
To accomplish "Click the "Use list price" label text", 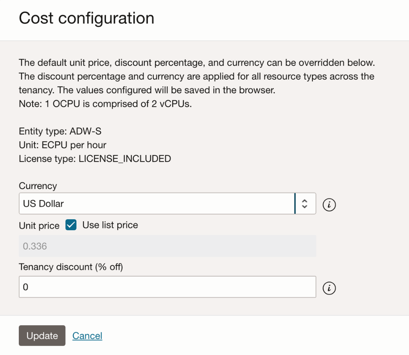I will coord(110,225).
